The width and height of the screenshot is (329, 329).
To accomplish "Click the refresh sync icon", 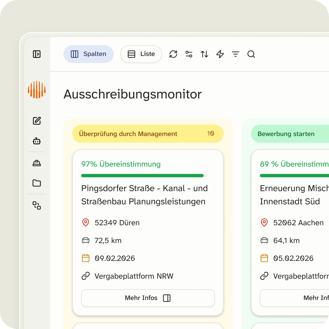I will (x=173, y=54).
